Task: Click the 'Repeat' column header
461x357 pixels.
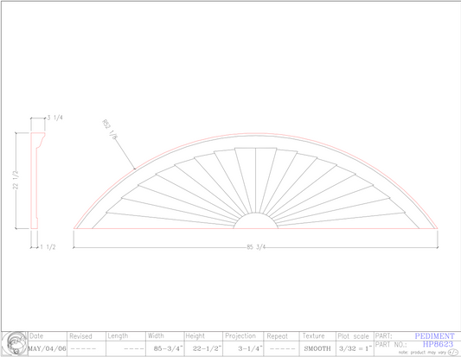Action: [x=278, y=336]
